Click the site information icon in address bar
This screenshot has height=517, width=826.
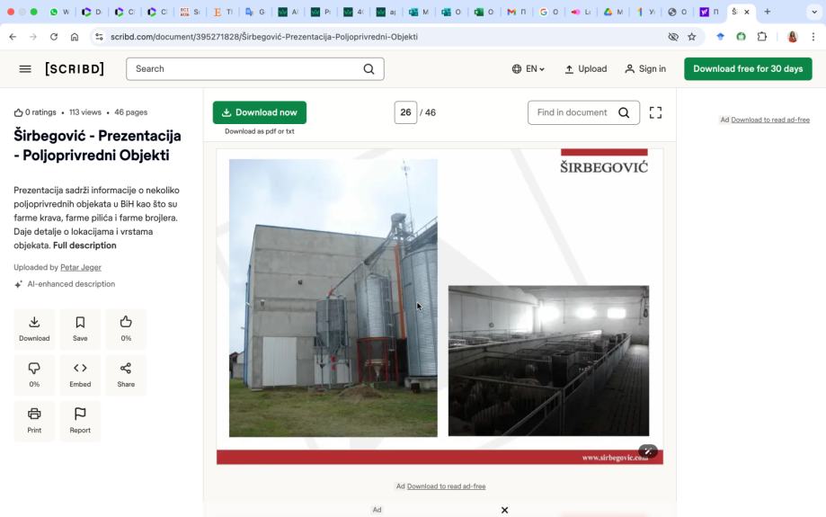pyautogui.click(x=99, y=37)
